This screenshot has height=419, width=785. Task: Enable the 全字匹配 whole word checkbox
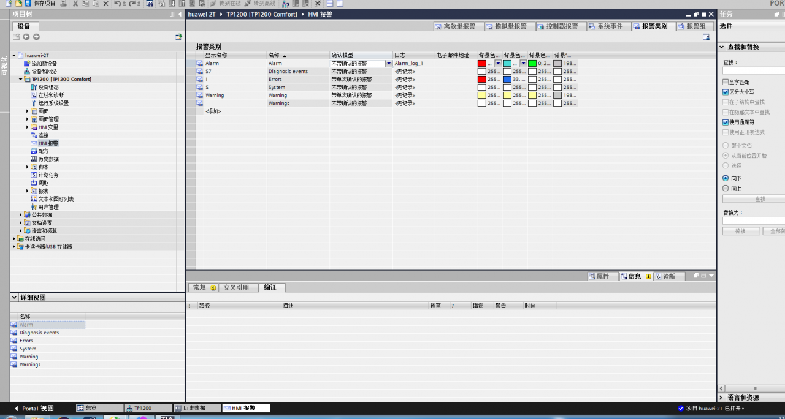pyautogui.click(x=726, y=82)
